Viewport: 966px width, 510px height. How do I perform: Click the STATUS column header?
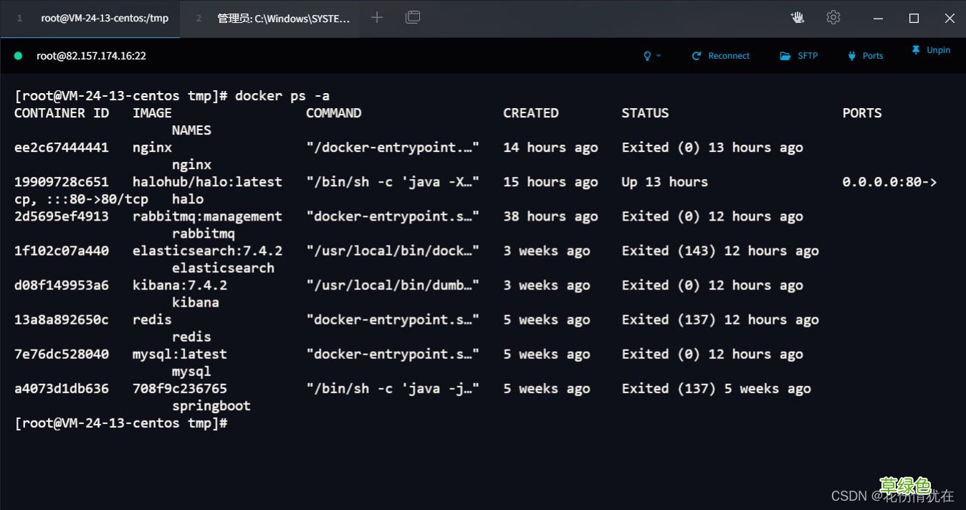click(x=645, y=113)
